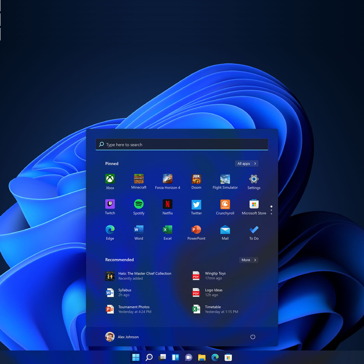Open the Wingtip Toys PDF
Image resolution: width=364 pixels, height=364 pixels.
(209, 276)
